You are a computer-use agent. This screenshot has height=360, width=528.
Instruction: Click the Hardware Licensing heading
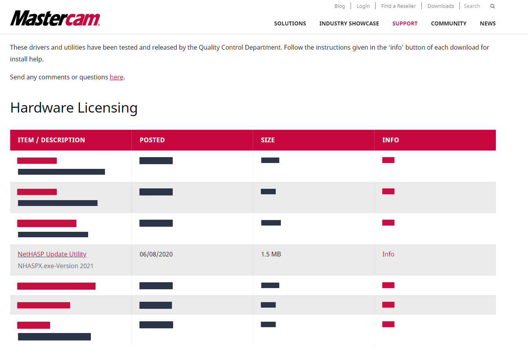click(74, 108)
